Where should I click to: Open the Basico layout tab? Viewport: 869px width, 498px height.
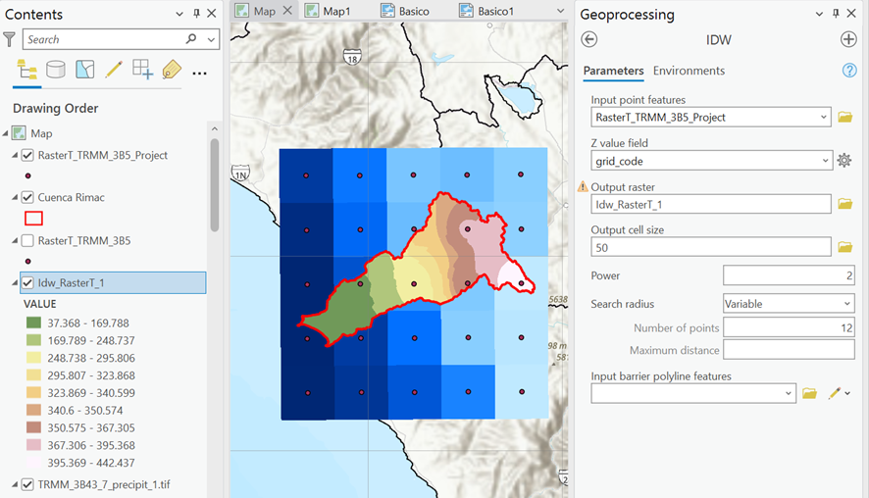pos(405,11)
